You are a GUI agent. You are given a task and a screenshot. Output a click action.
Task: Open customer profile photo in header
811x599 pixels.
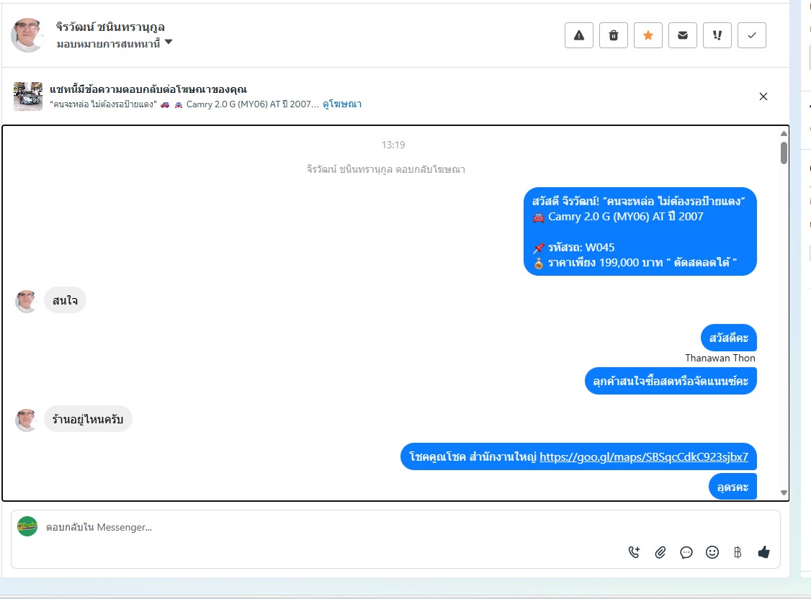tap(27, 35)
